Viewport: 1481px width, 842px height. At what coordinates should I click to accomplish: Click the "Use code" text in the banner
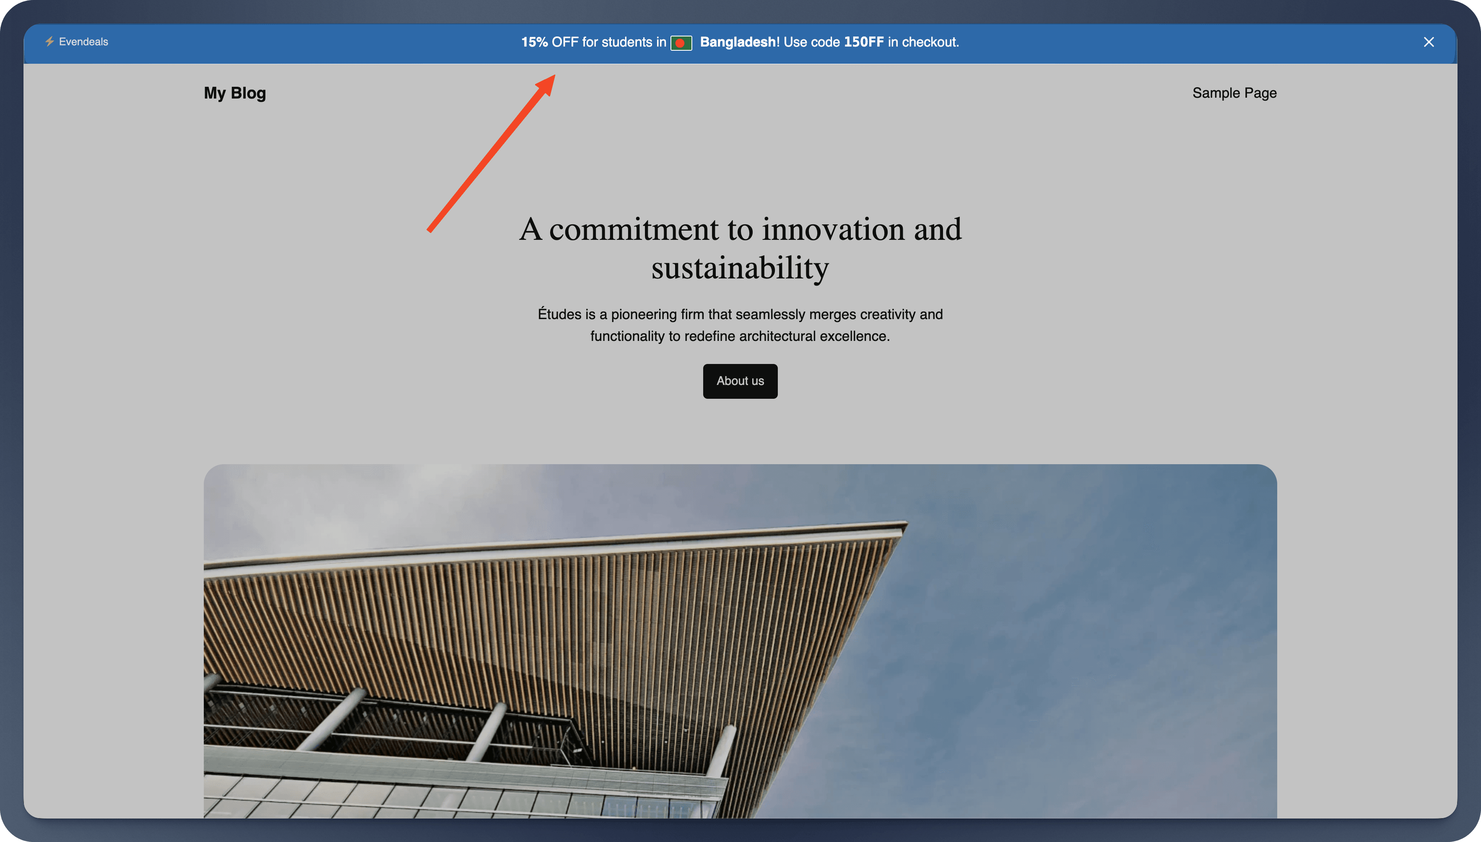click(811, 42)
